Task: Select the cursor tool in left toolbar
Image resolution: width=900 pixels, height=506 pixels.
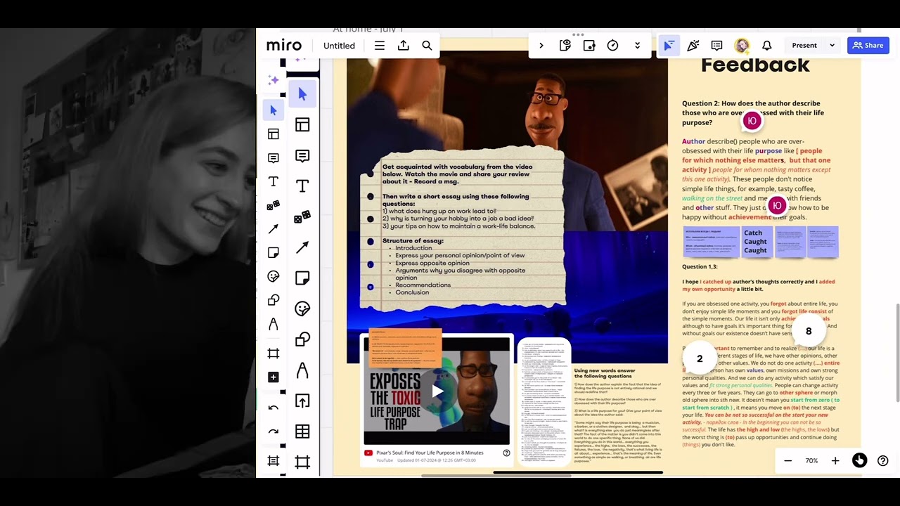Action: (x=274, y=110)
